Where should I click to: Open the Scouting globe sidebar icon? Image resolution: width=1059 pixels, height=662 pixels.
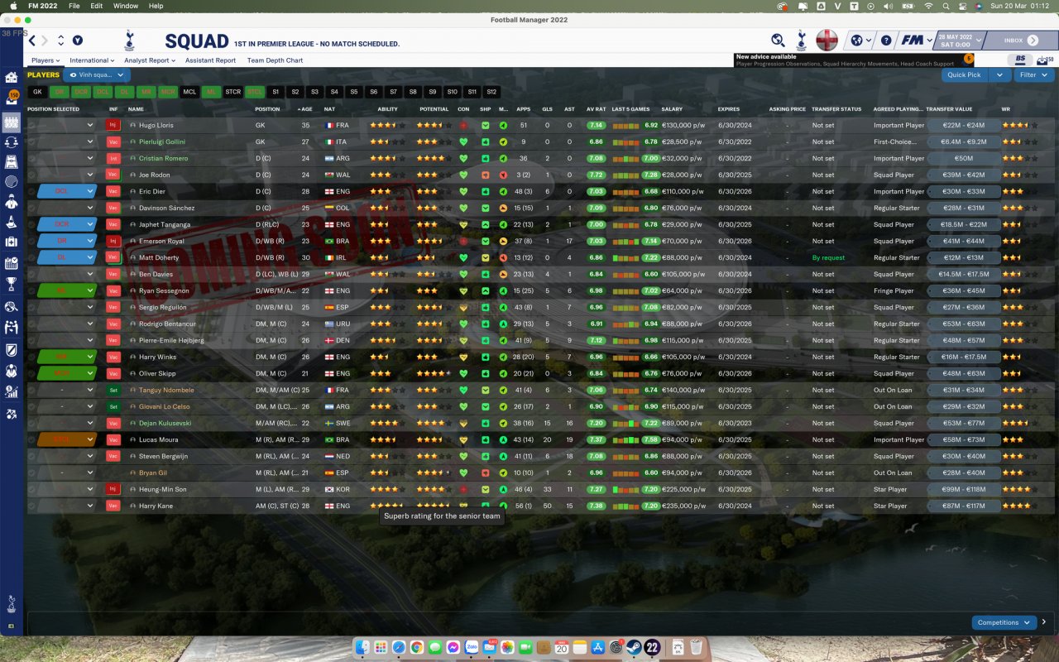12,306
